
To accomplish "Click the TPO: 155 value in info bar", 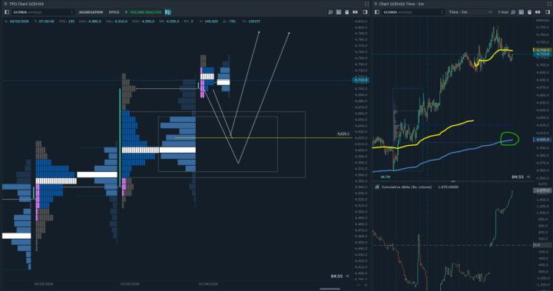I will click(66, 21).
